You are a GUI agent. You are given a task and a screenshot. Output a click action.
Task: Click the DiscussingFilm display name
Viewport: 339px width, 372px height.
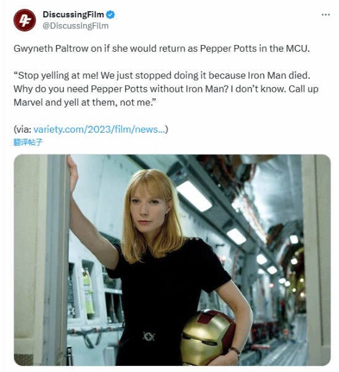click(x=73, y=15)
